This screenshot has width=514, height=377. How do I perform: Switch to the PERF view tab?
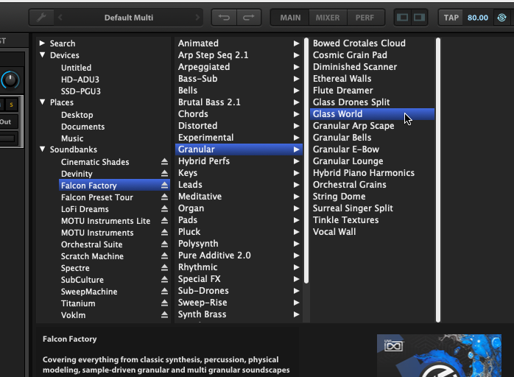pyautogui.click(x=365, y=18)
